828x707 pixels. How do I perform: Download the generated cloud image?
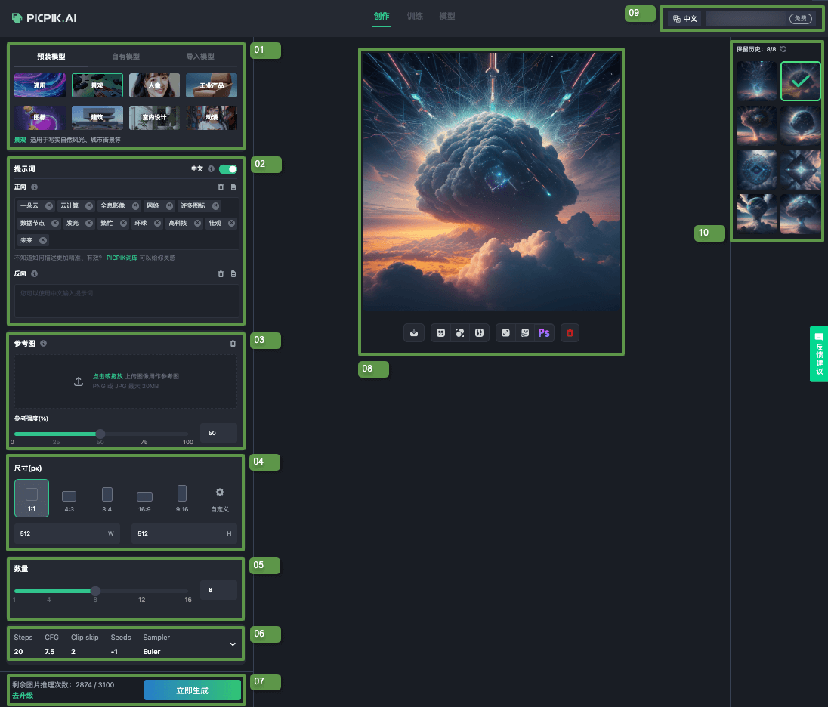point(414,332)
